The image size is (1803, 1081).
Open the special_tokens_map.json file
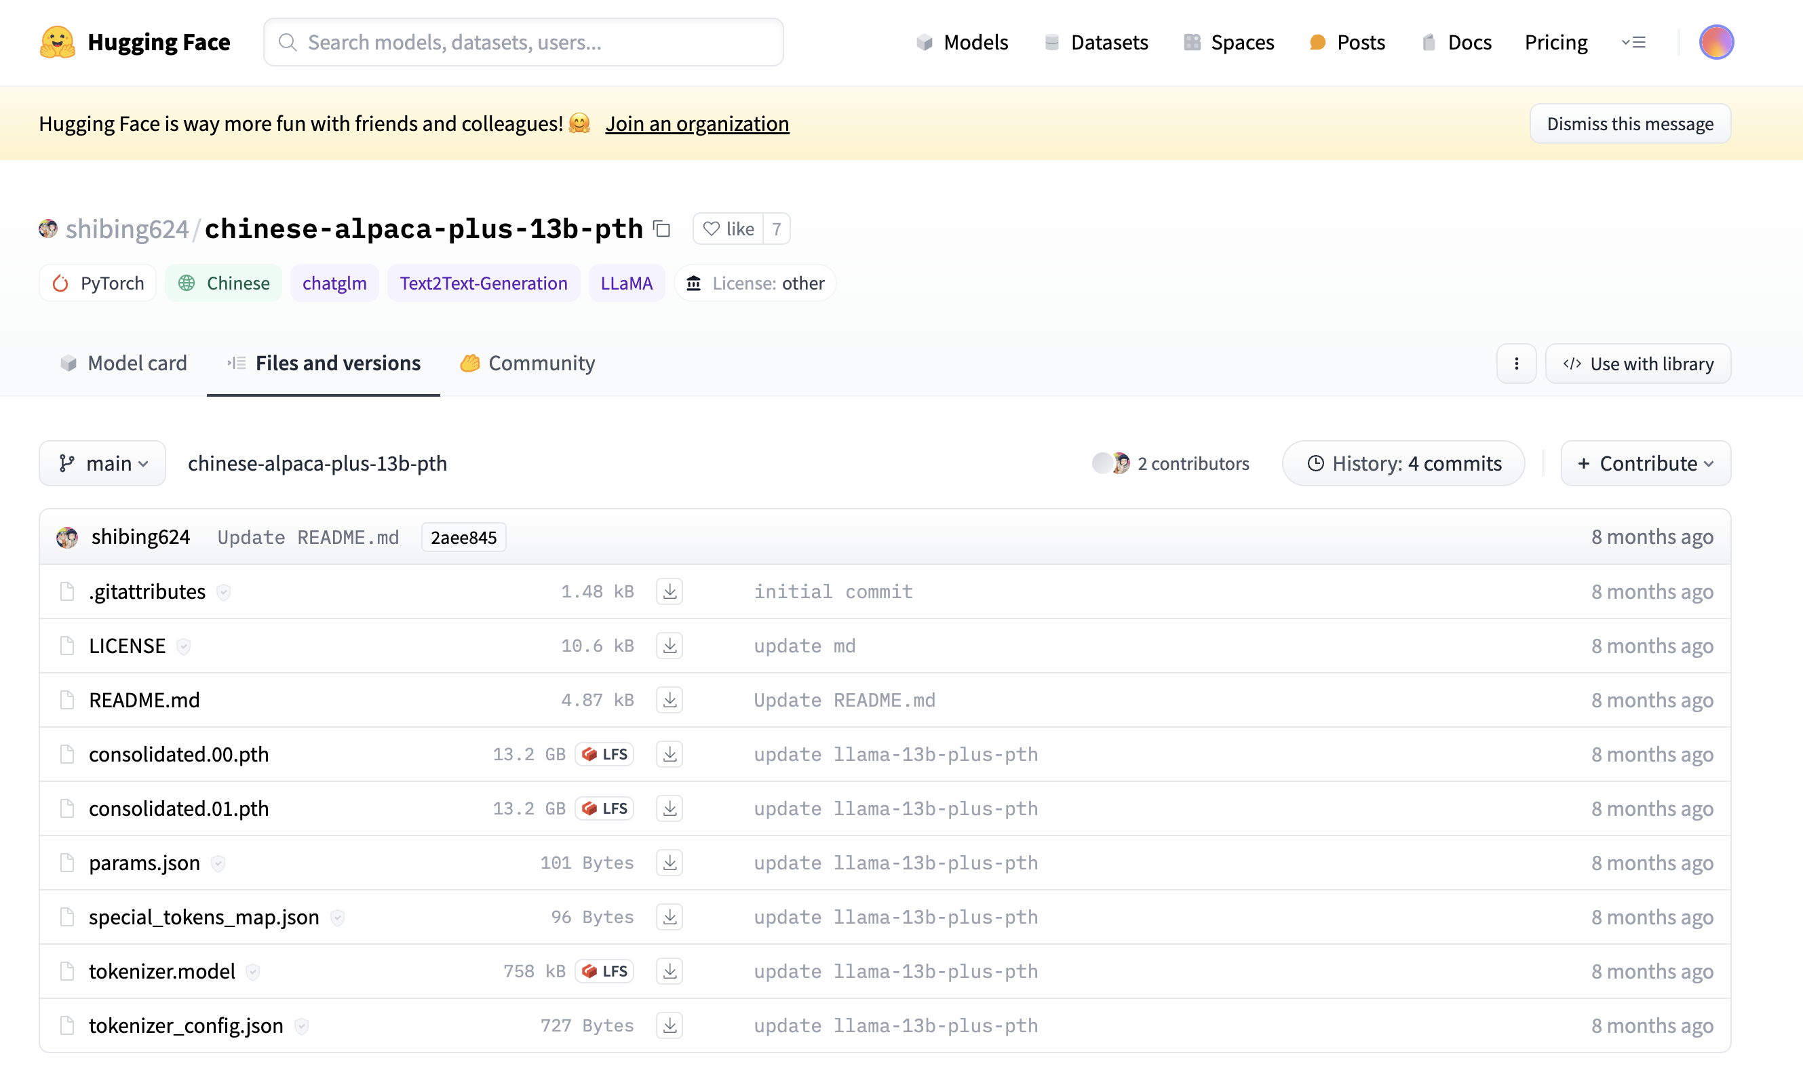[204, 917]
